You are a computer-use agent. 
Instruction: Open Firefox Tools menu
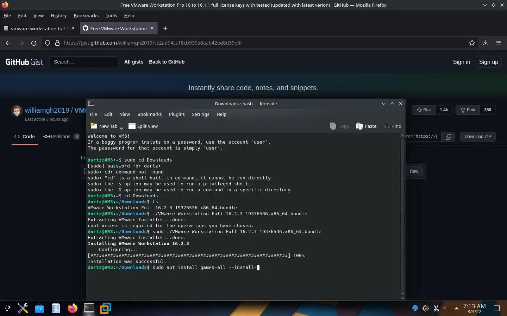click(x=111, y=15)
